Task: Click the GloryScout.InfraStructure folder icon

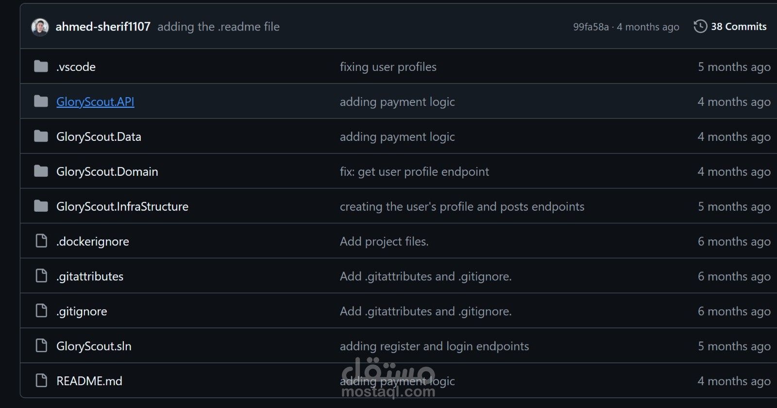Action: click(x=41, y=206)
